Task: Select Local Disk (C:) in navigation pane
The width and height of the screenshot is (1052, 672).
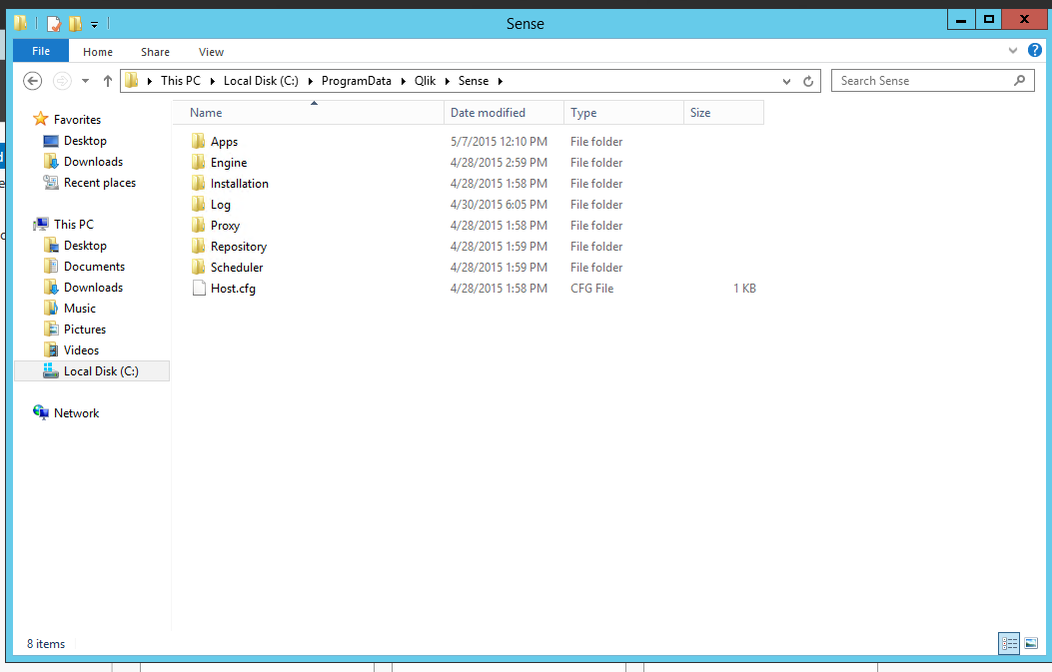Action: click(92, 370)
